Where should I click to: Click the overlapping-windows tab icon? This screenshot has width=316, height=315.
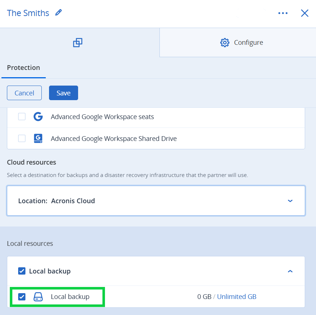pyautogui.click(x=77, y=42)
